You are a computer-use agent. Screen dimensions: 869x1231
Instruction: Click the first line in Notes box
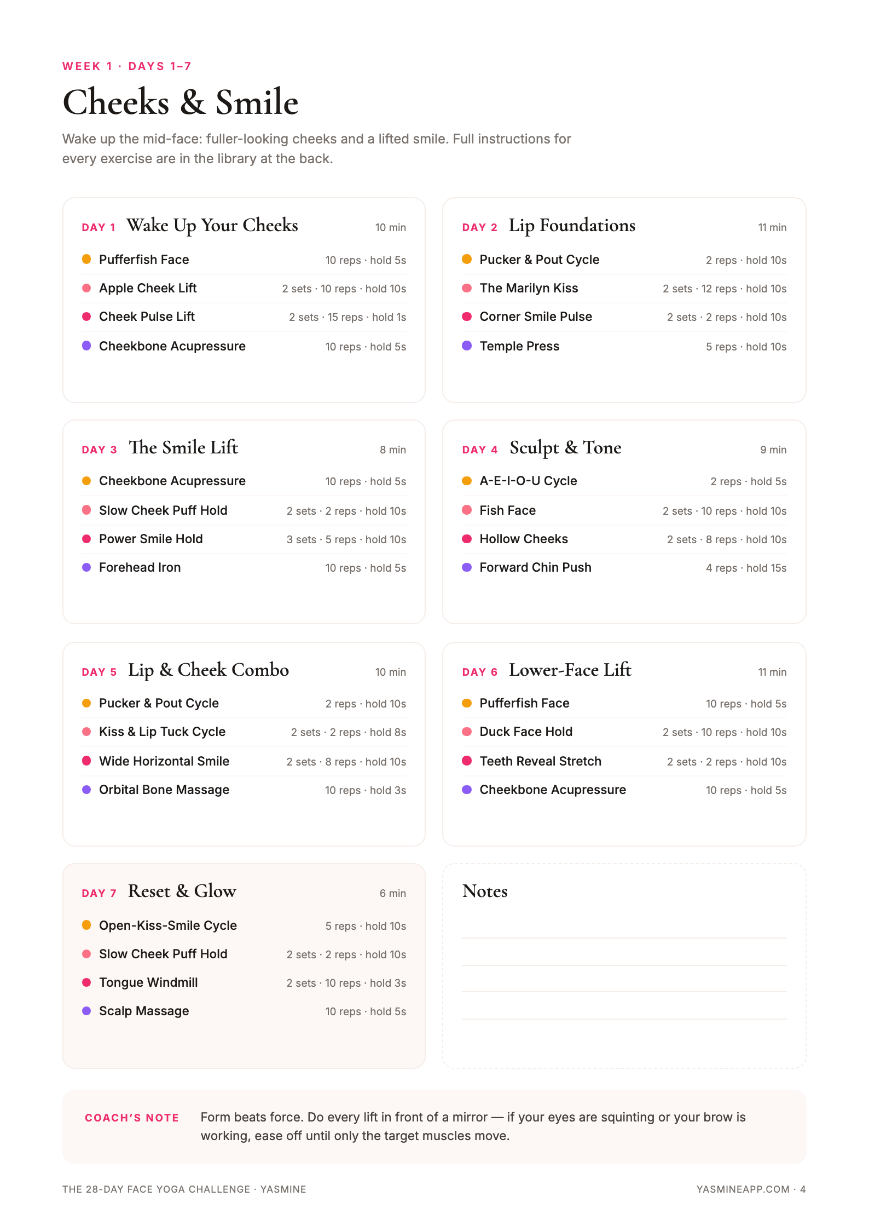coord(624,937)
